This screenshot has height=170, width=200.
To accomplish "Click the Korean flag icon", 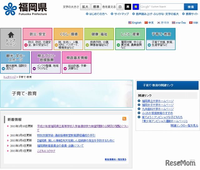I will pyautogui.click(x=159, y=22).
